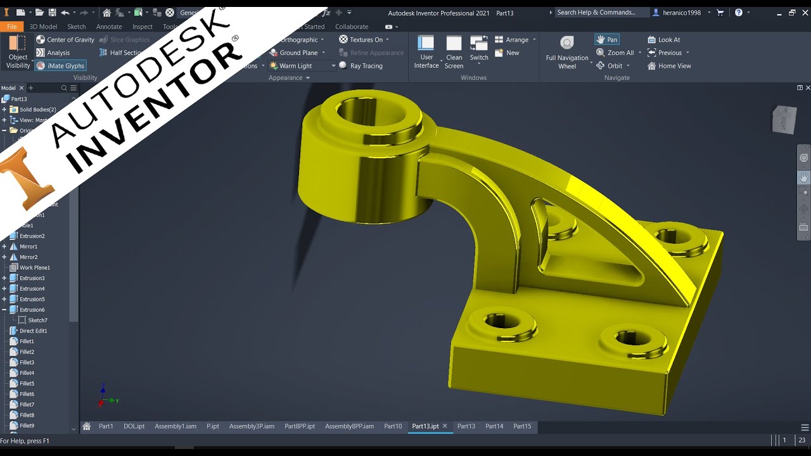Open the heranico1998 account menu

(x=682, y=13)
